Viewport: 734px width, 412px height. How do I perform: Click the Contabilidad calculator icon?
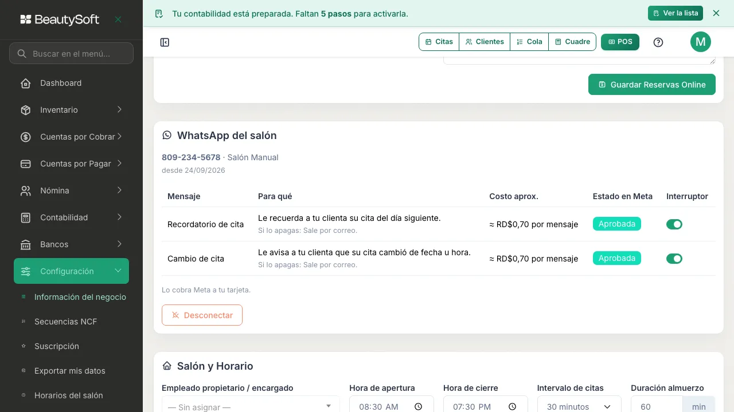(x=26, y=217)
